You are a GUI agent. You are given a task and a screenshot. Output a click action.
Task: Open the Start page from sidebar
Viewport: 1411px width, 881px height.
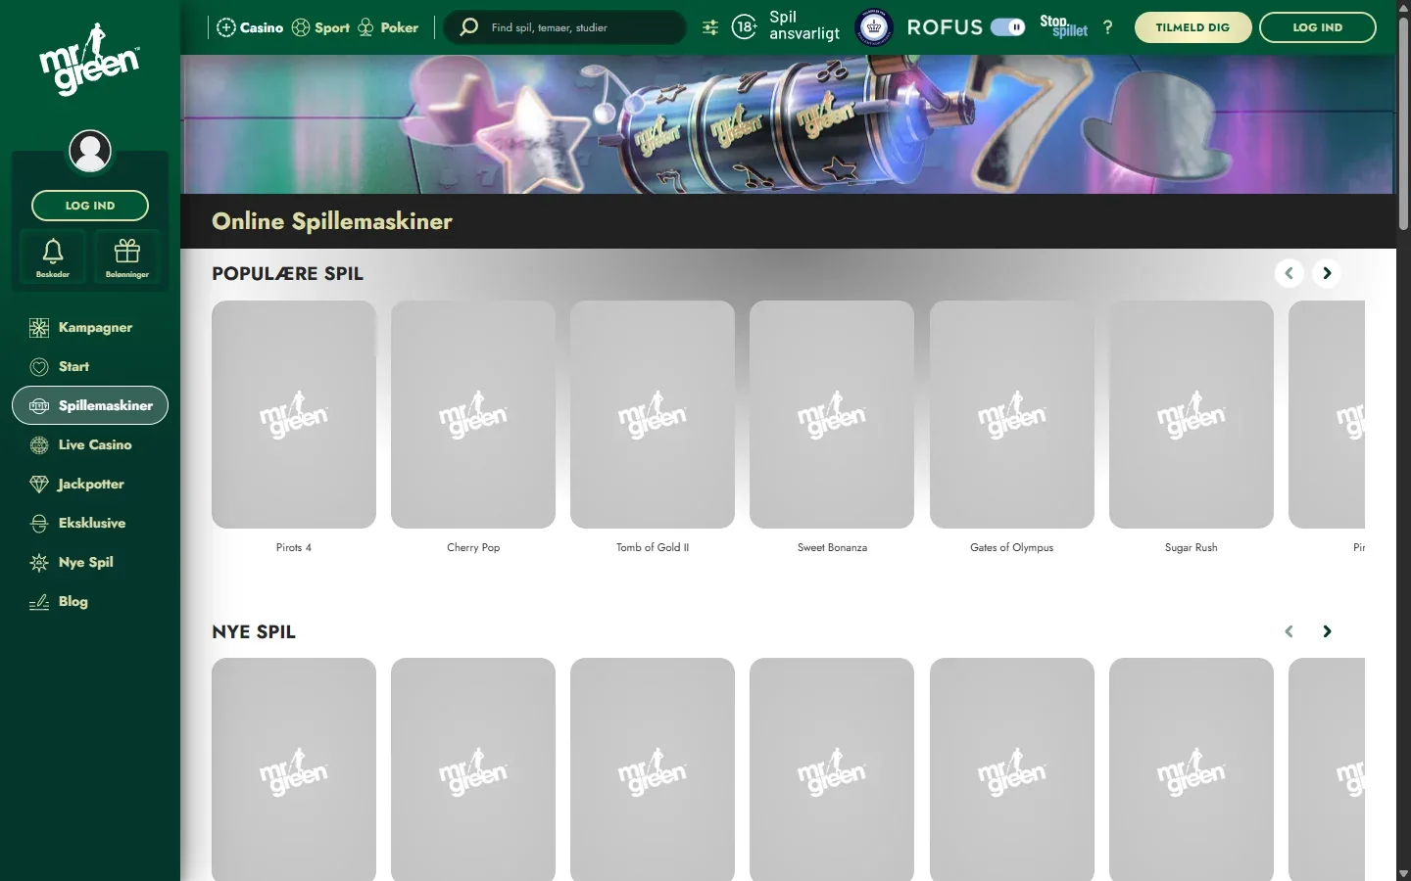pos(90,366)
